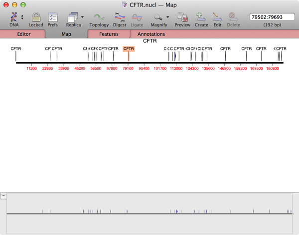Switch to the Editor tab
The width and height of the screenshot is (299, 235).
pos(24,34)
